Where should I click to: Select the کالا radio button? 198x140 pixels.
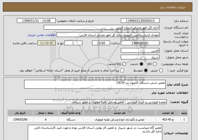coord(155,64)
